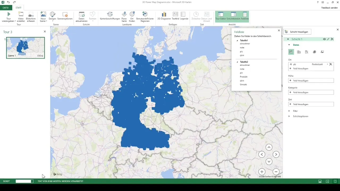
Task: Collapse the Daten section
Action: click(x=289, y=45)
